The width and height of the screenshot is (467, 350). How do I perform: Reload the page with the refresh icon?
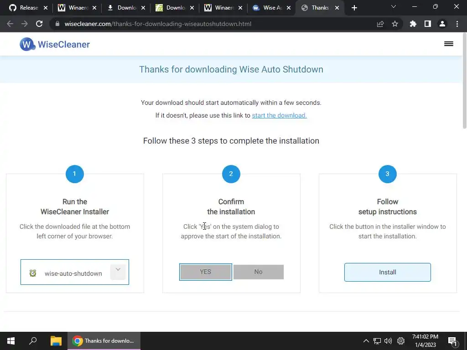[39, 24]
